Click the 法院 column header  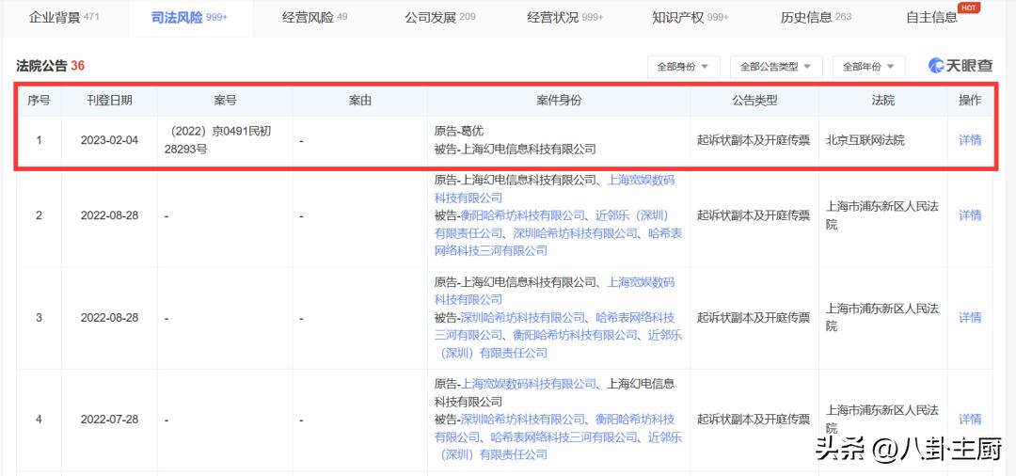(x=882, y=101)
